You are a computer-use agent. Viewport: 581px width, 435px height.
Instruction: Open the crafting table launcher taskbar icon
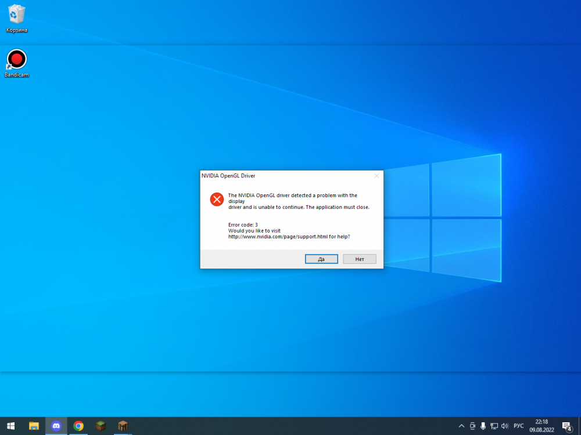coord(123,426)
